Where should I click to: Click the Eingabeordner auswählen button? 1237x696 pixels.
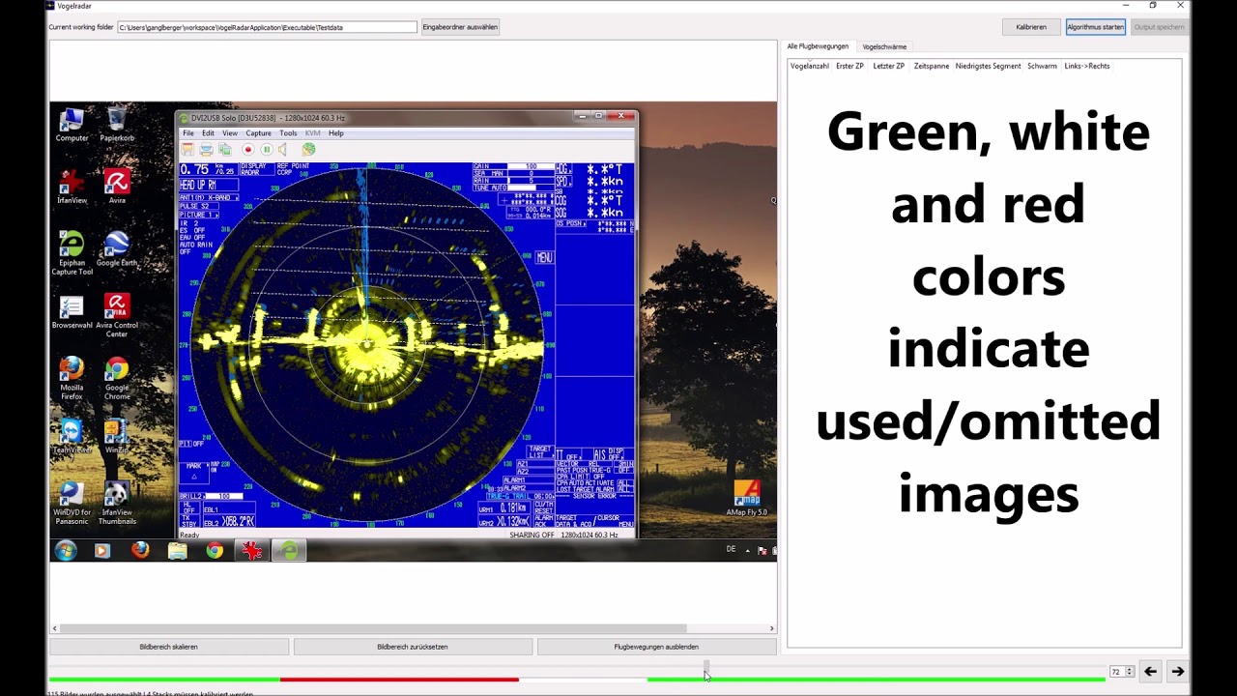[460, 27]
